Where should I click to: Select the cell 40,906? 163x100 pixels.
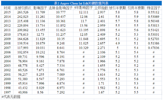coord(23,92)
